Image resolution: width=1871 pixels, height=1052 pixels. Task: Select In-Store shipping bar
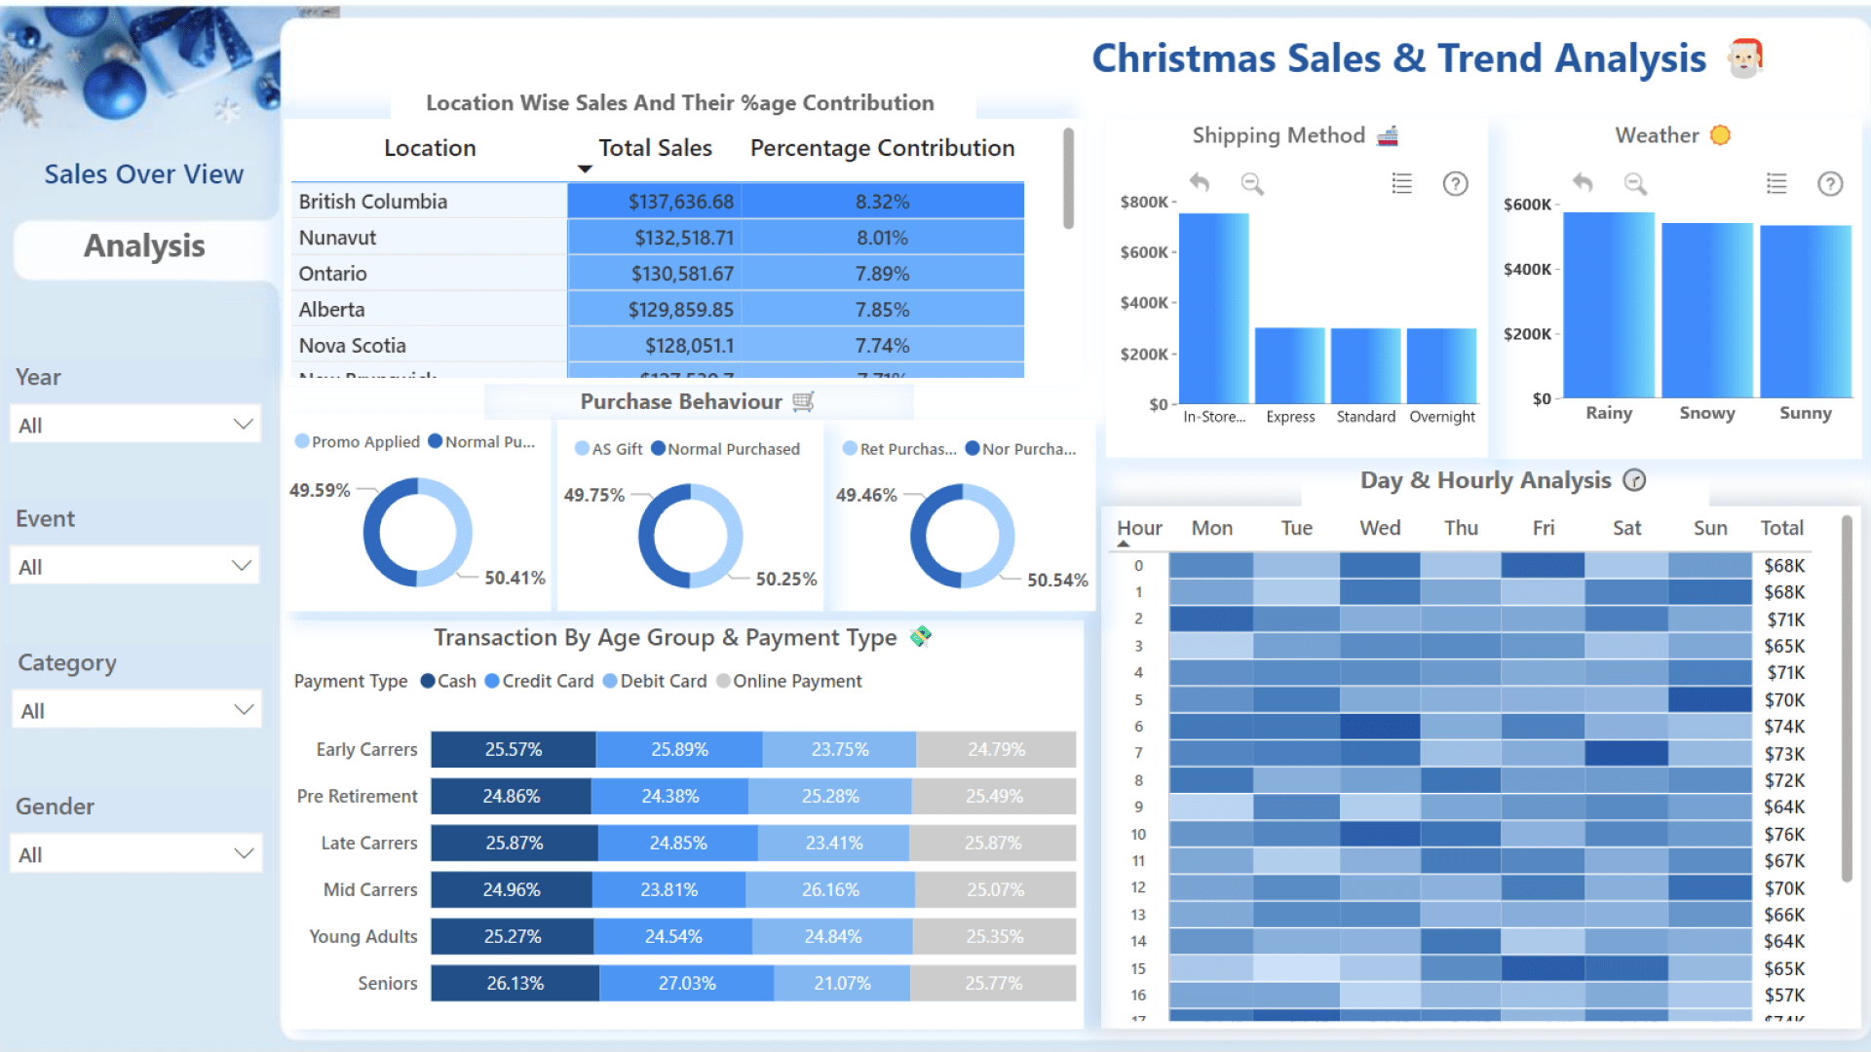(1213, 308)
